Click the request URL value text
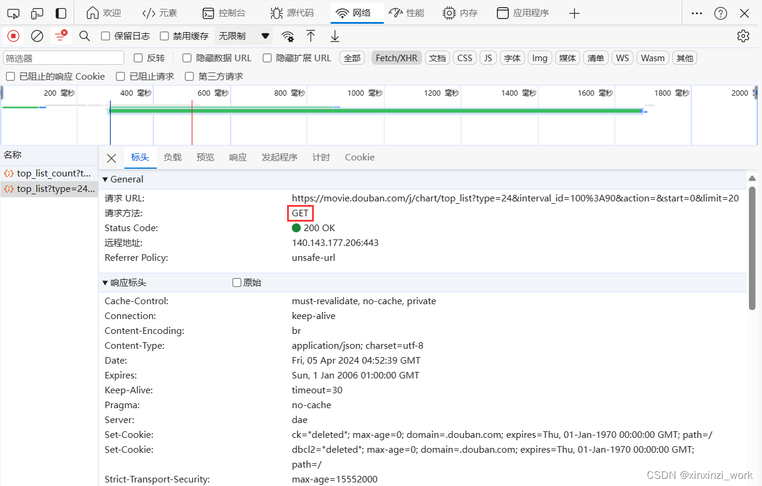Image resolution: width=762 pixels, height=486 pixels. [x=515, y=198]
